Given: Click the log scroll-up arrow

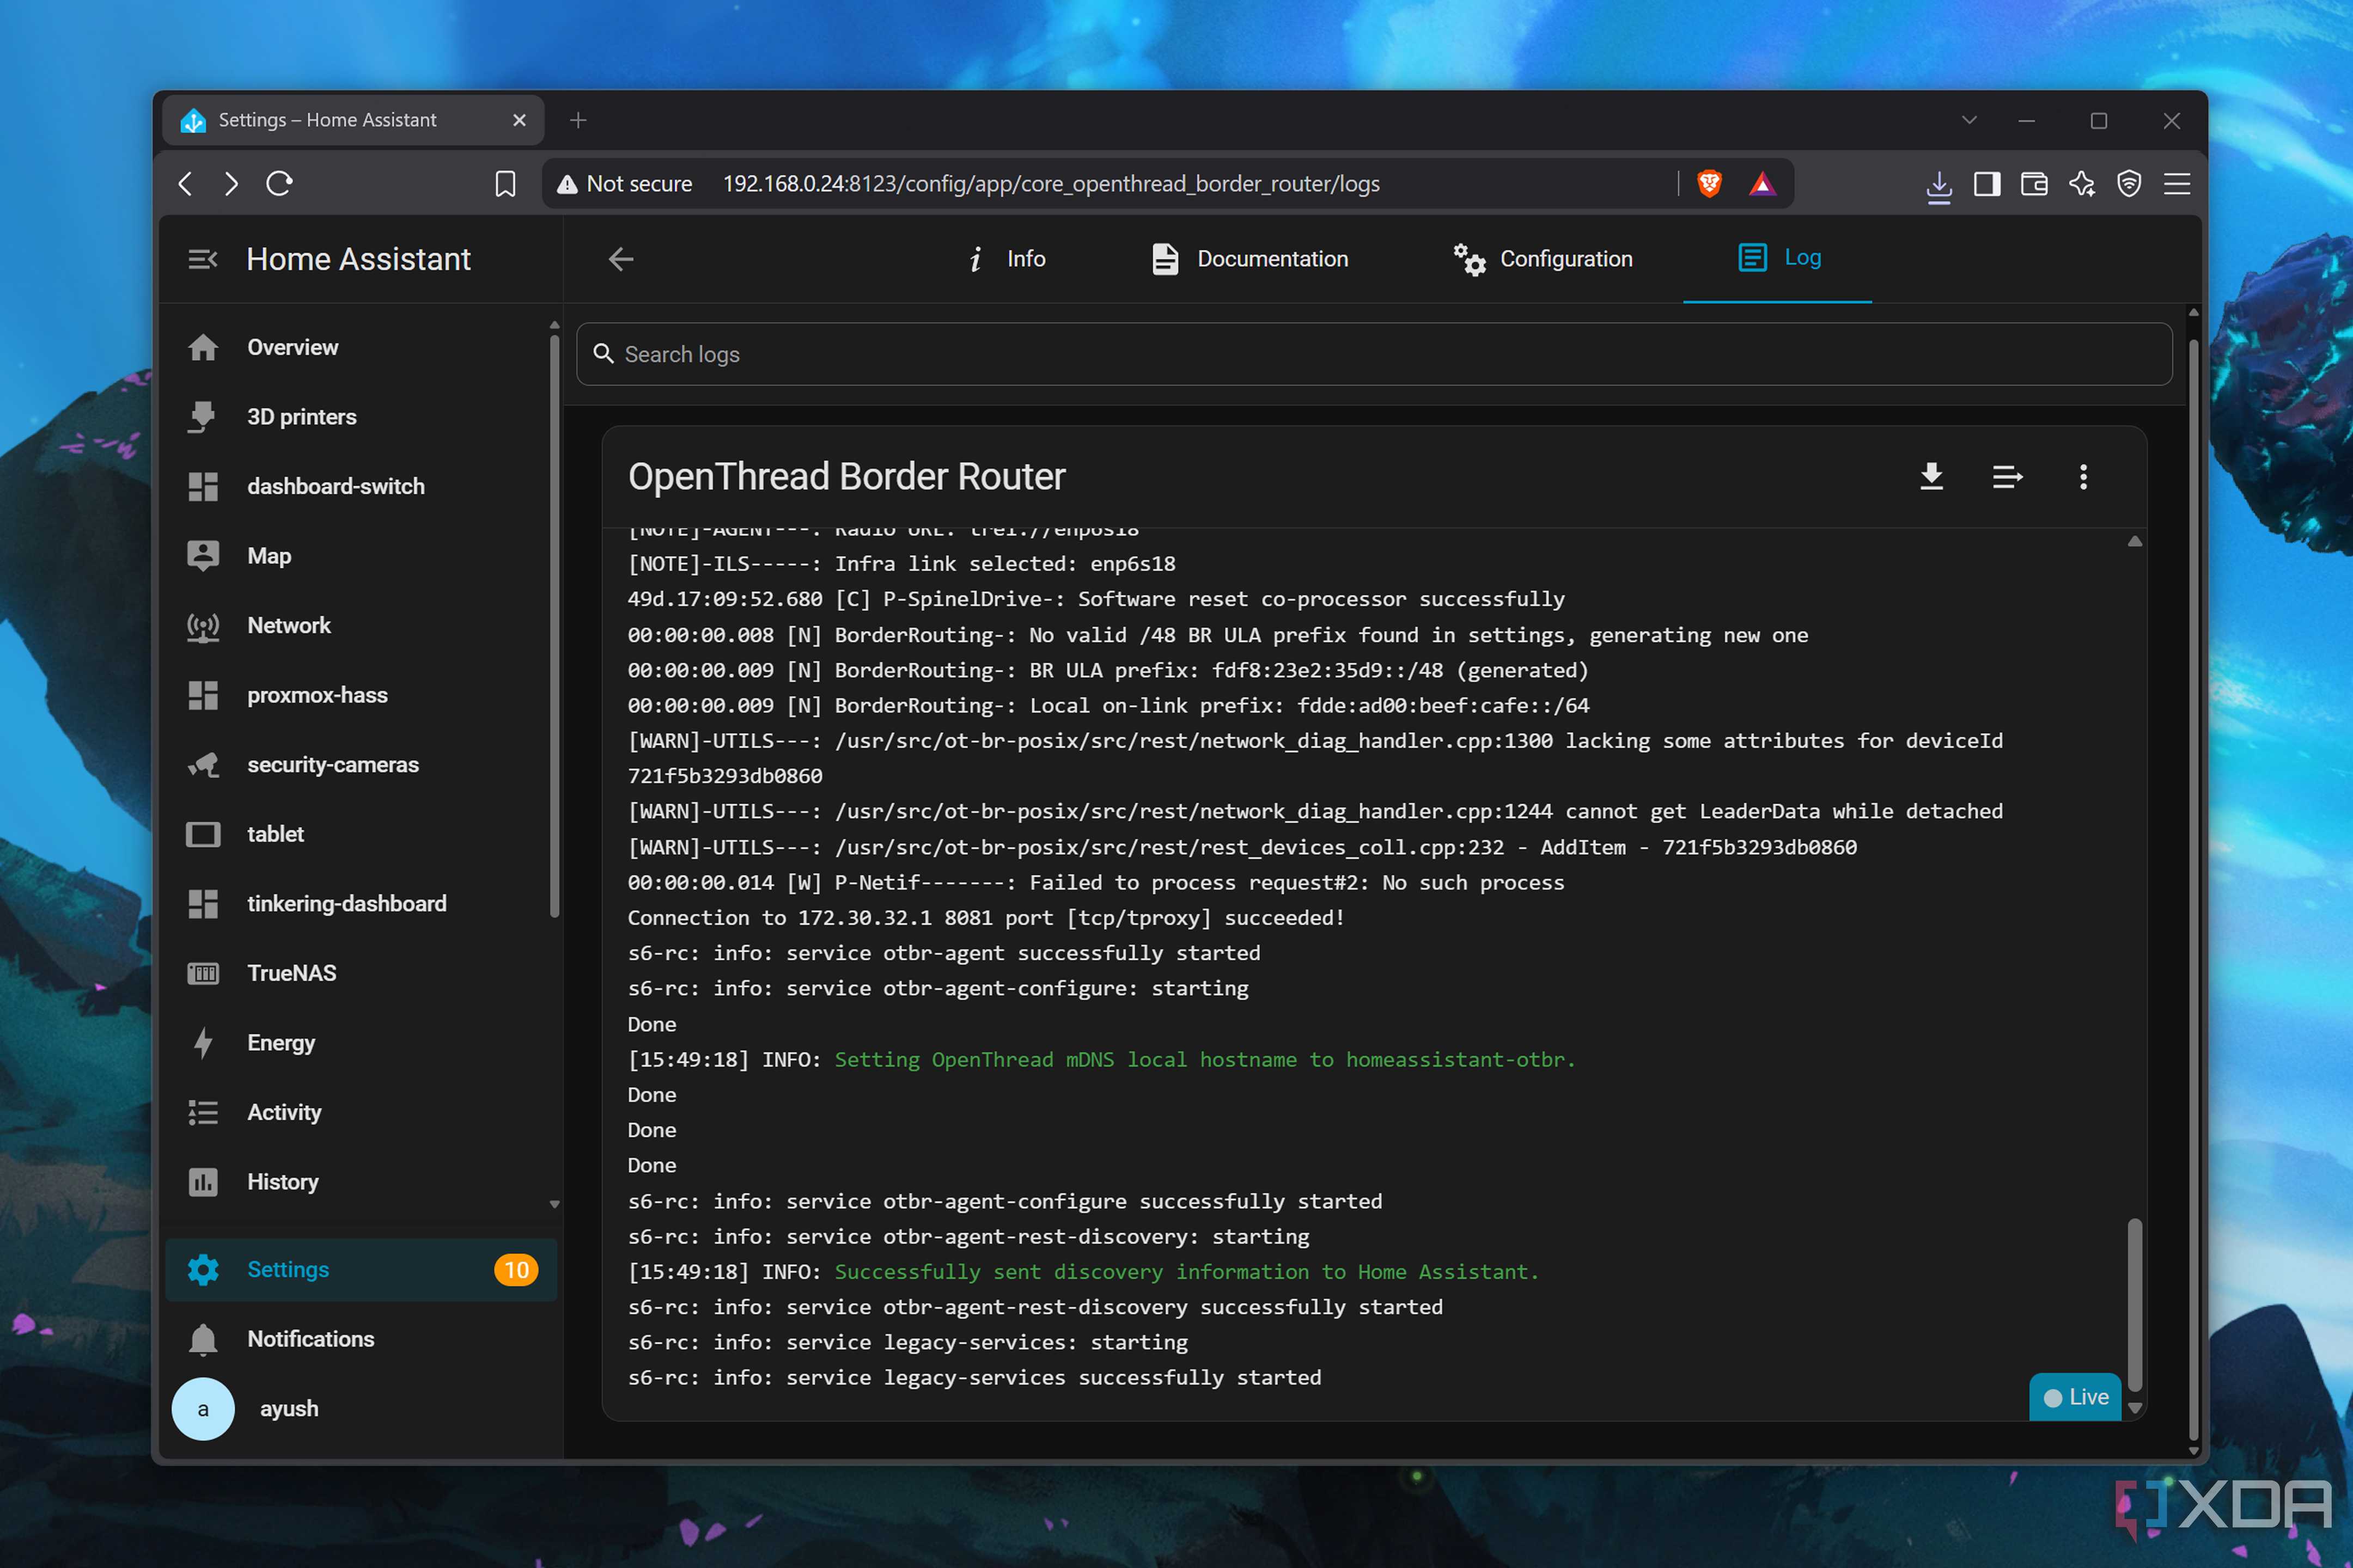Looking at the screenshot, I should [2134, 541].
